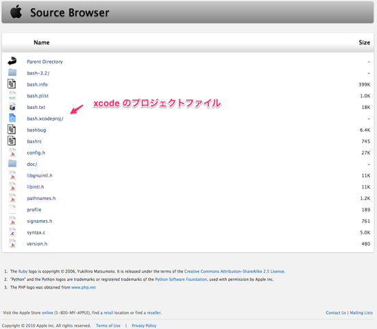Image resolution: width=377 pixels, height=329 pixels.
Task: Click the 27K size of config.h
Action: (366, 153)
